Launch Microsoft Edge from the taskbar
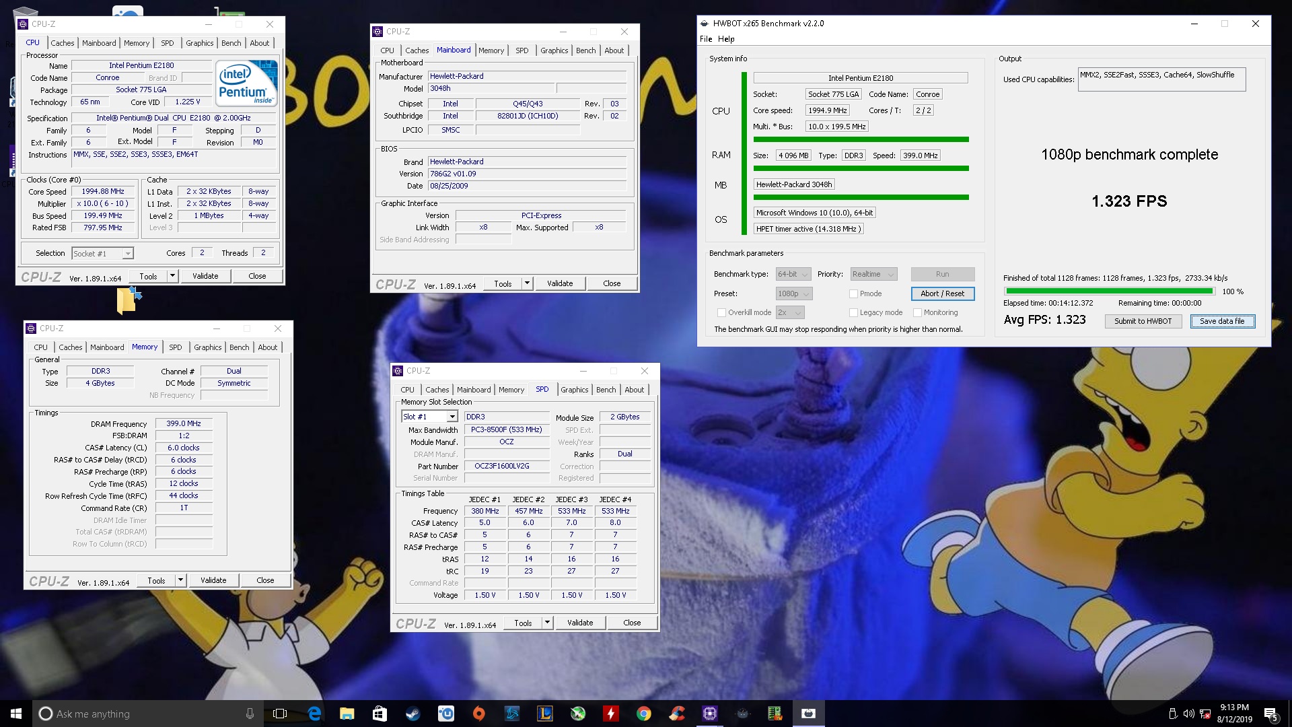The image size is (1292, 727). (314, 714)
